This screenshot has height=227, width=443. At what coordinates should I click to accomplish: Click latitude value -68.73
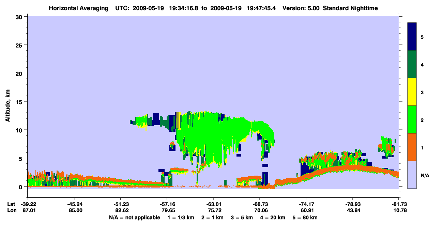click(260, 204)
